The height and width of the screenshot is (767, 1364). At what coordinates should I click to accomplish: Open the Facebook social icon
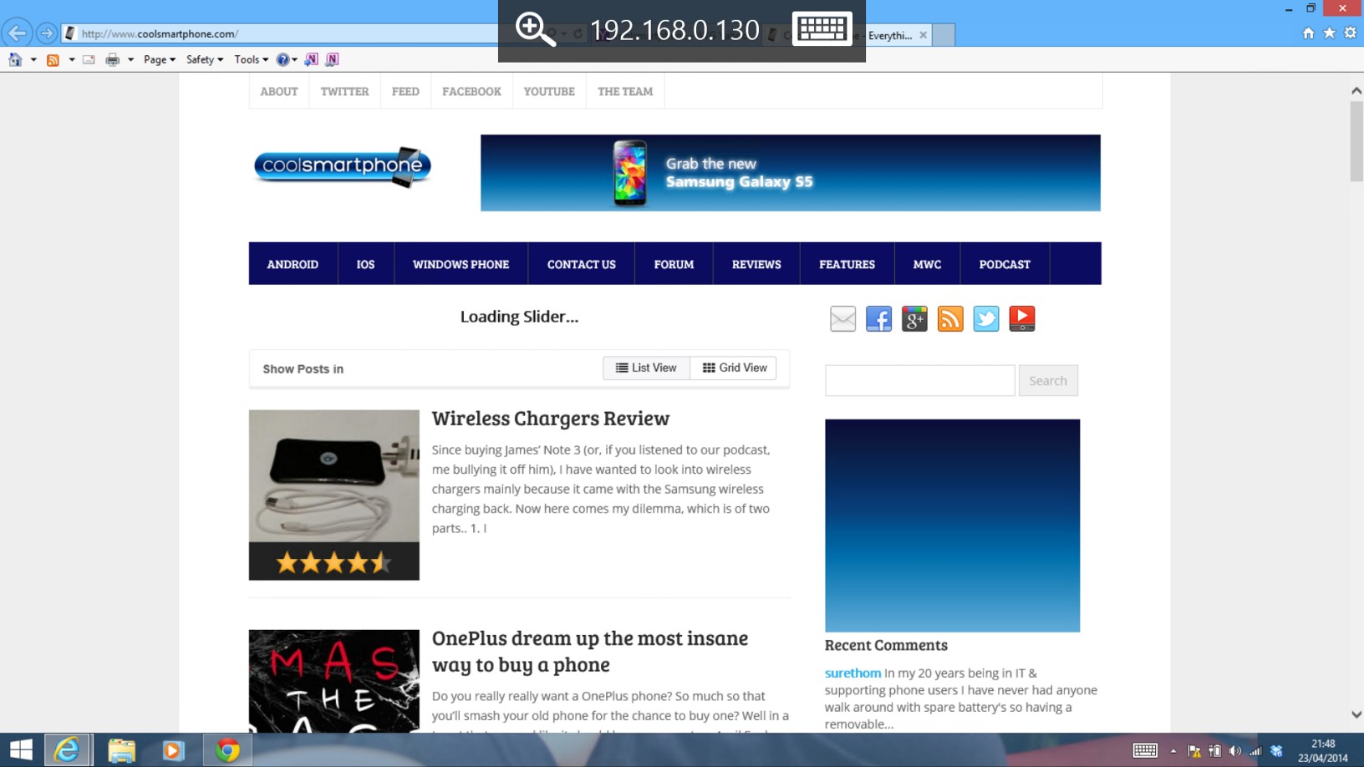pyautogui.click(x=878, y=318)
